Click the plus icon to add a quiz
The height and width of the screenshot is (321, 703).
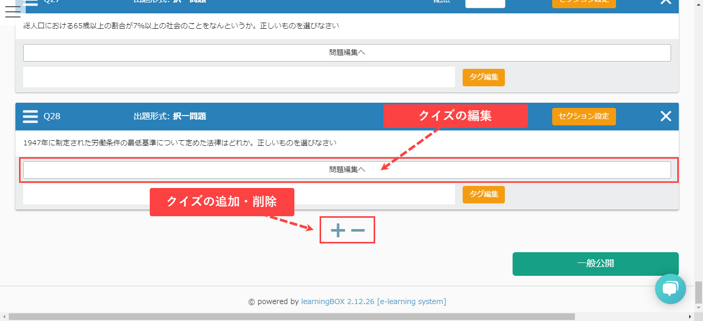[338, 231]
